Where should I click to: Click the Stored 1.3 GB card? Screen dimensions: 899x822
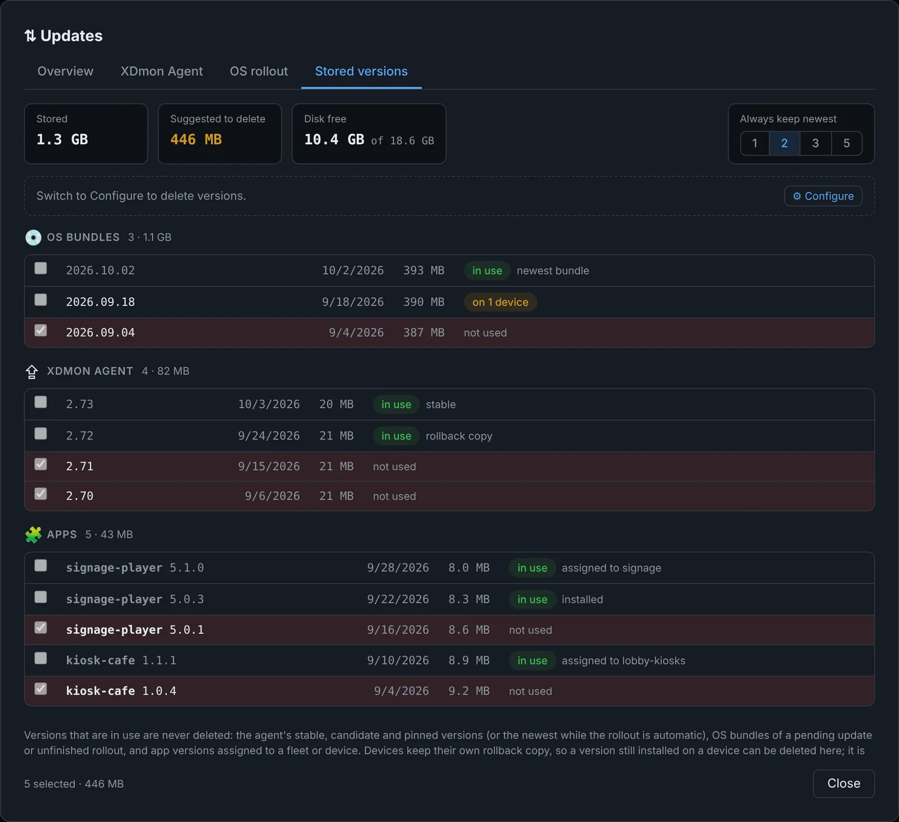(x=86, y=134)
